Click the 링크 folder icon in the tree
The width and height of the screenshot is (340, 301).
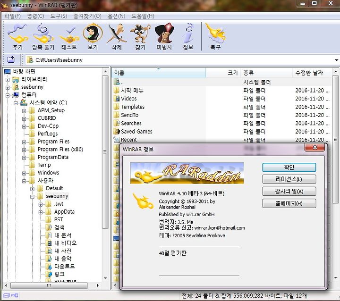(49, 274)
